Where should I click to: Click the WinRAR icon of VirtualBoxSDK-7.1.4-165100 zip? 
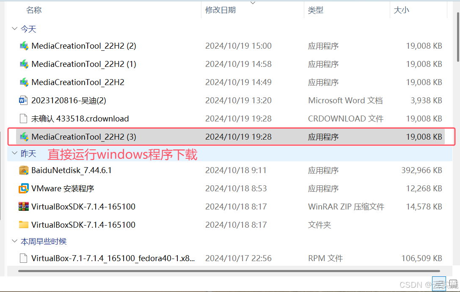click(23, 207)
